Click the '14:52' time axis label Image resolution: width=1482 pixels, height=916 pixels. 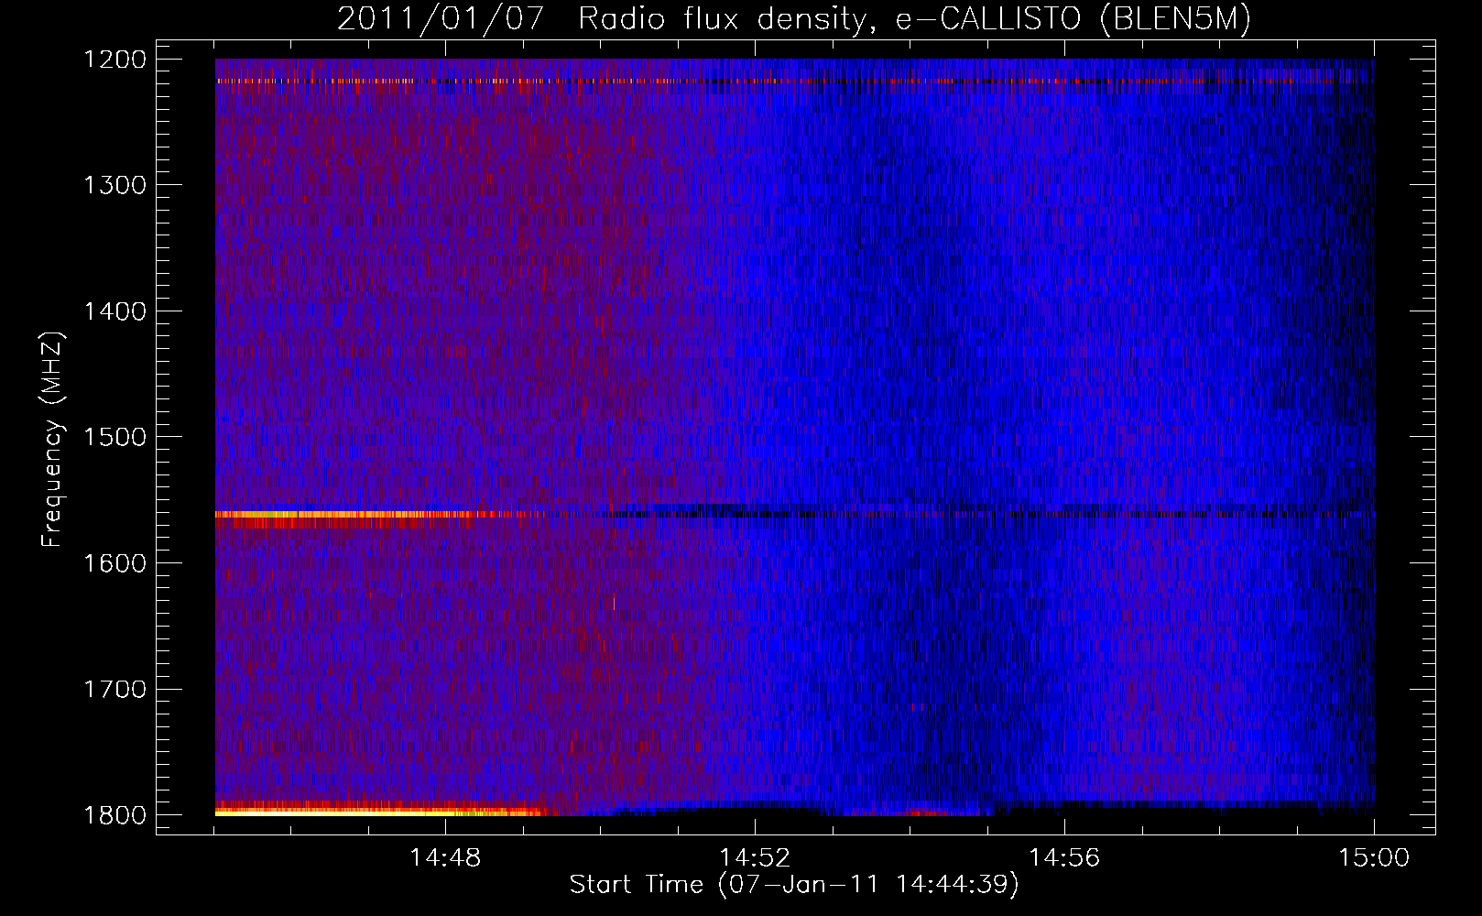(x=755, y=858)
